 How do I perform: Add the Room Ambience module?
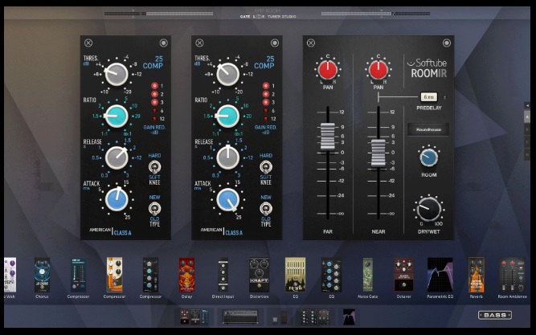click(x=512, y=276)
